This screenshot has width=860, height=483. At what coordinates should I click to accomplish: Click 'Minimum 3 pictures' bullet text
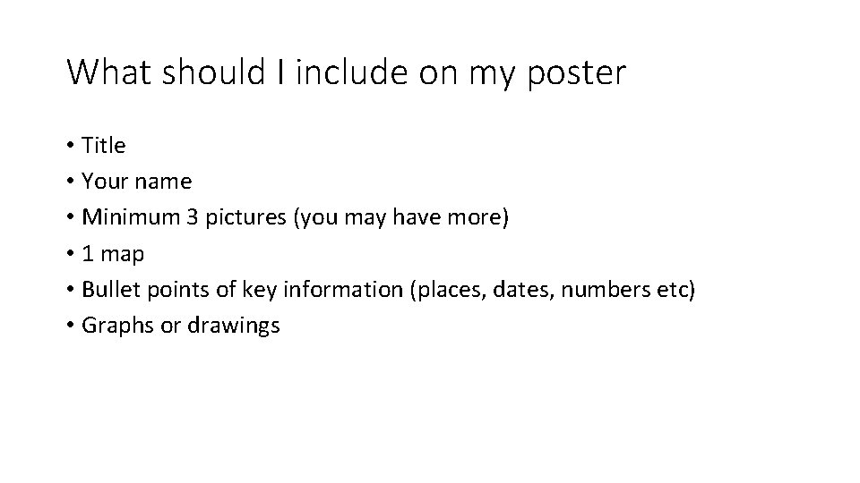(184, 217)
